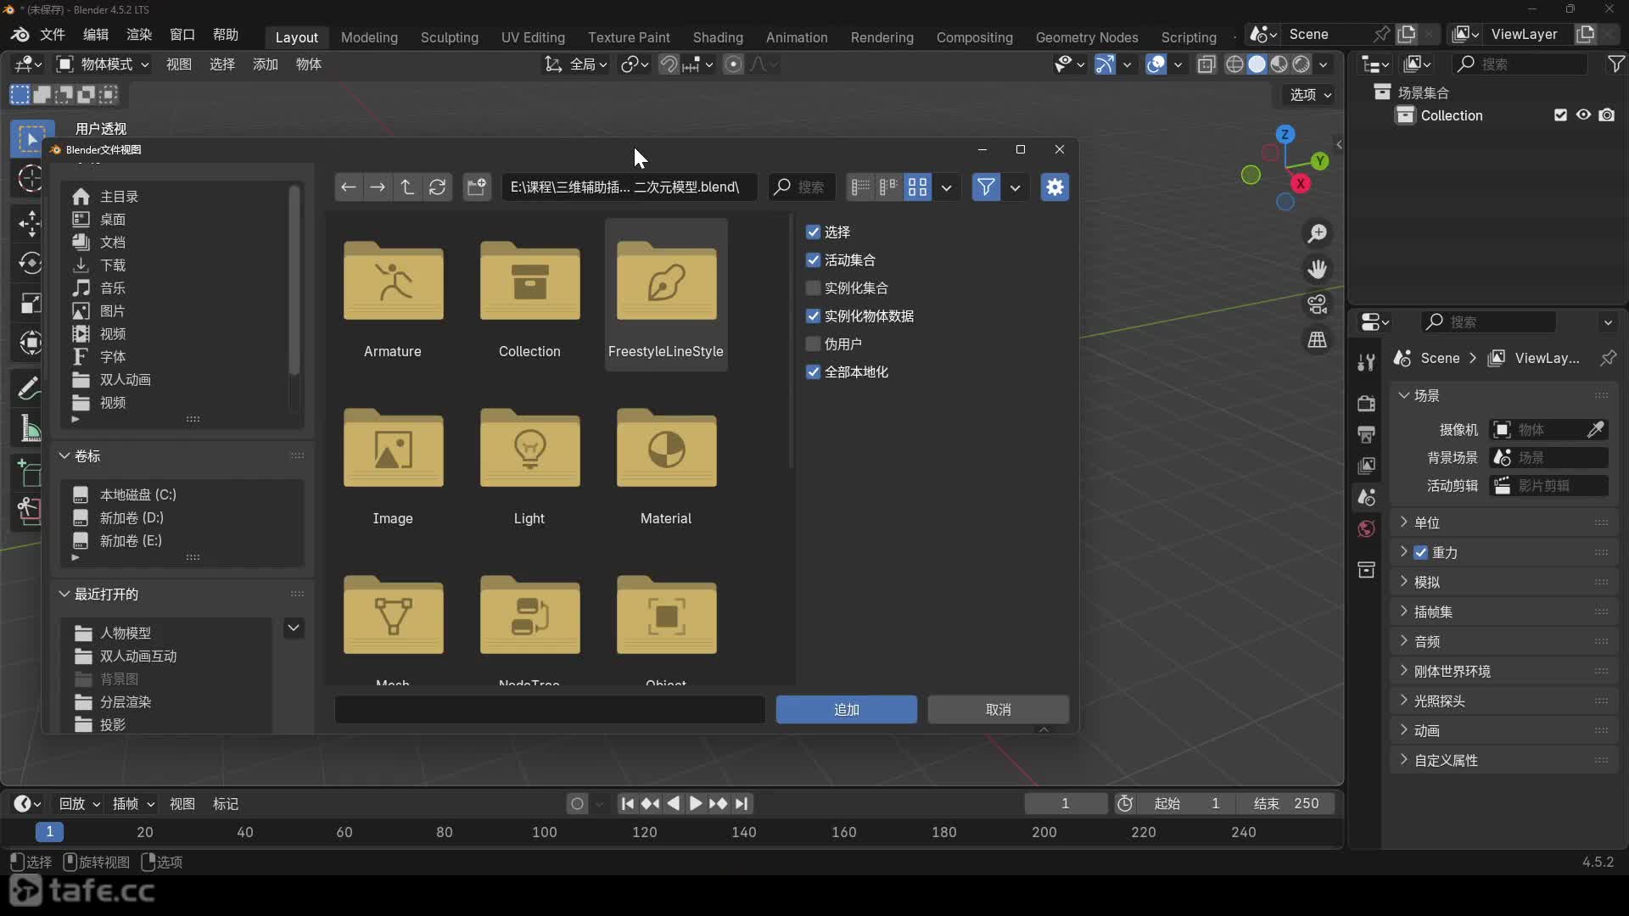
Task: Enable the 伪用户 checkbox
Action: pos(813,344)
